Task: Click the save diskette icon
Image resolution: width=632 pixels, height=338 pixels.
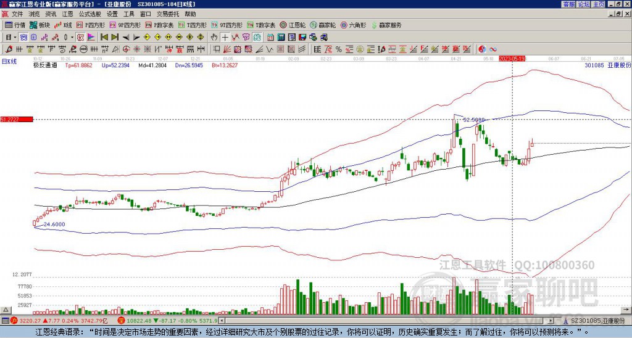Action: click(302, 38)
